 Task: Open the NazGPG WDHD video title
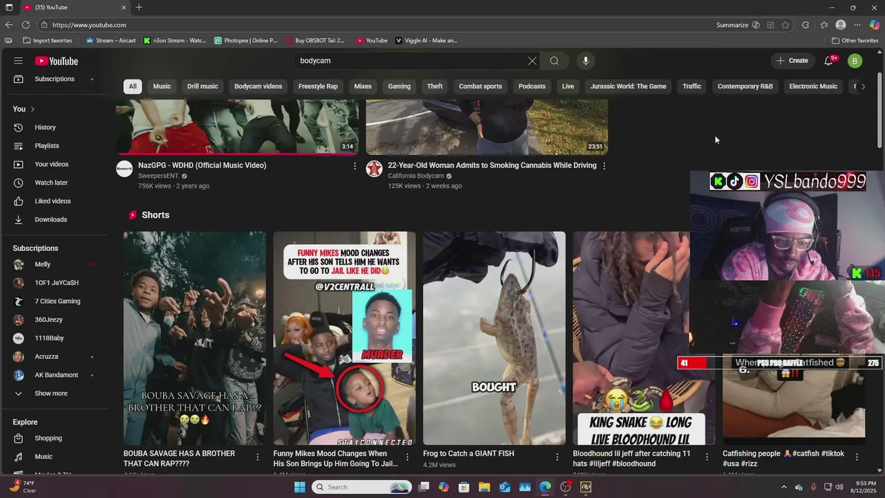202,165
